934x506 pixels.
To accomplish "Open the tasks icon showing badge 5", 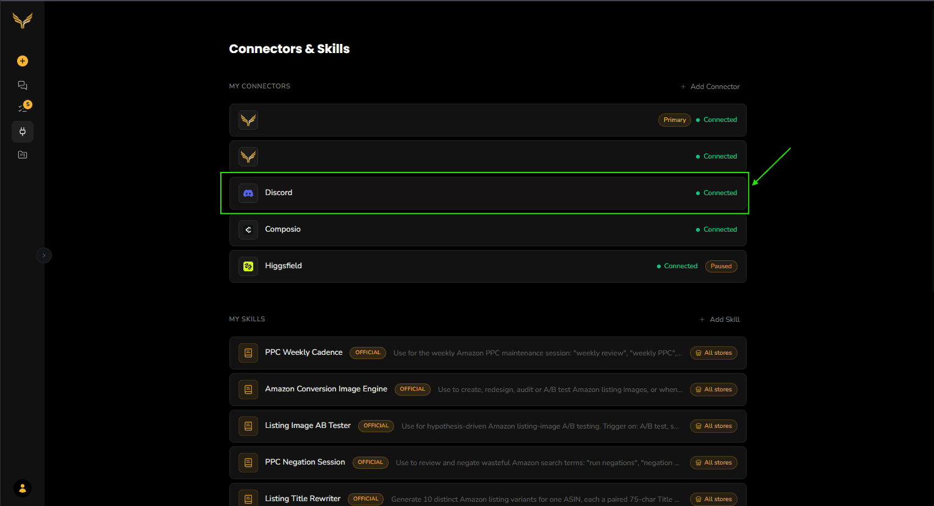I will [24, 107].
